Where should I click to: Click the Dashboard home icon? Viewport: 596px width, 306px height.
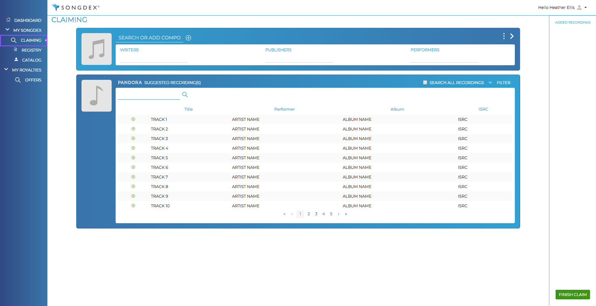(8, 20)
